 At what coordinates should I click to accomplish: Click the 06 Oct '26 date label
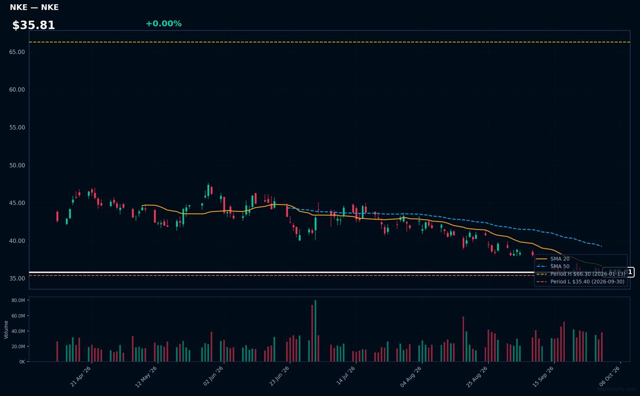[609, 376]
